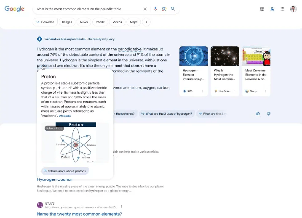Select the Converse chip
Screen dimensions: 302x218
pyautogui.click(x=45, y=22)
